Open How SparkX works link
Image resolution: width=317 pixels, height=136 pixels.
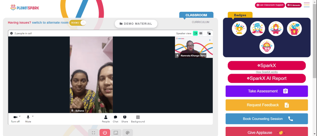click(267, 72)
